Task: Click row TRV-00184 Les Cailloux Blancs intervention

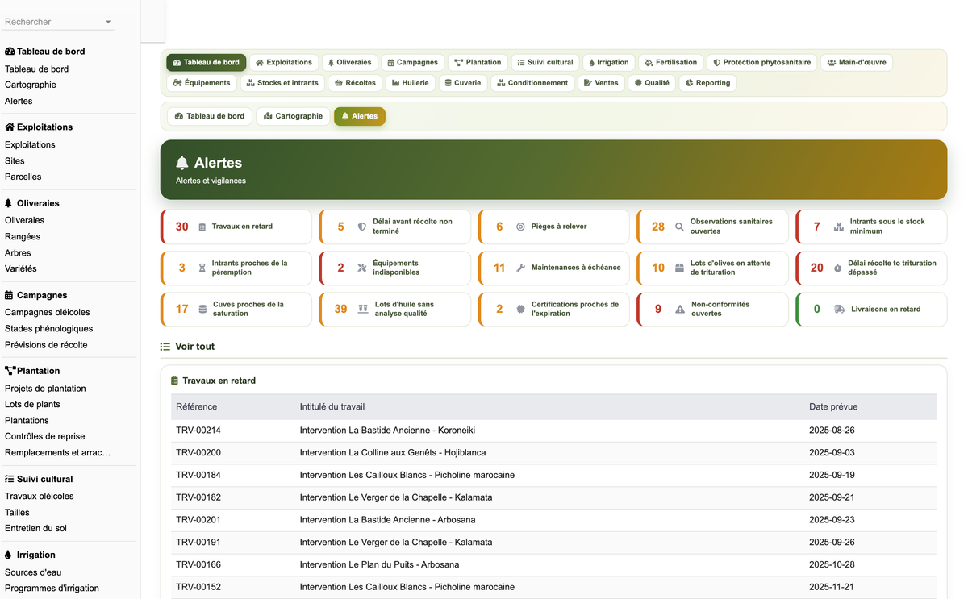Action: tap(553, 475)
